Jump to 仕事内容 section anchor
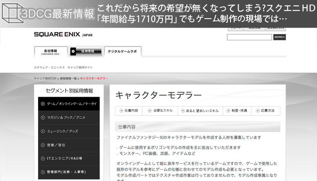The width and height of the screenshot is (317, 181). pos(129,111)
